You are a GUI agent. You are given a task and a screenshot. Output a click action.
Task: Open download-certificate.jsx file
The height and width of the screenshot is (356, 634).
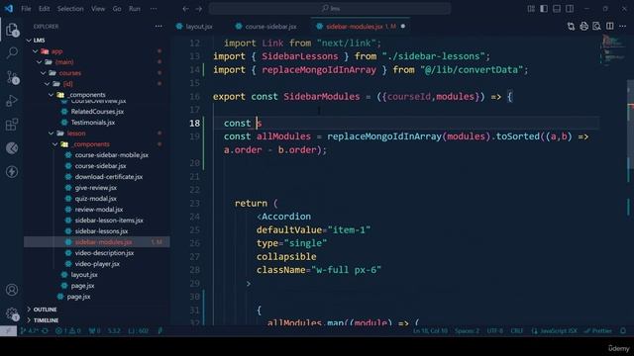[108, 177]
